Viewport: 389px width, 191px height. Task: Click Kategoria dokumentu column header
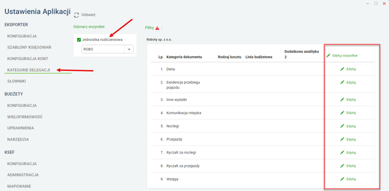184,57
